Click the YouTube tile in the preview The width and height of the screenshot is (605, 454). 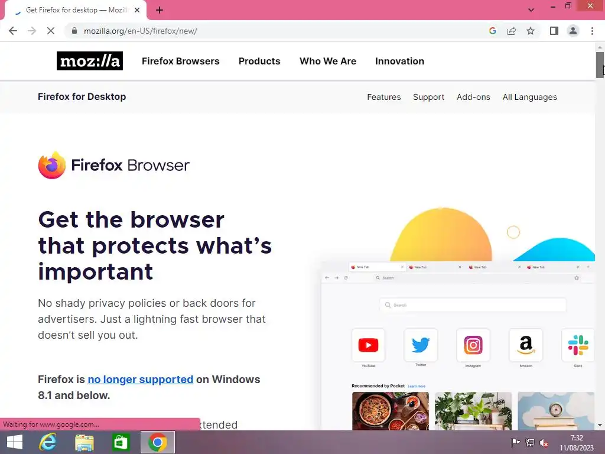tap(368, 345)
